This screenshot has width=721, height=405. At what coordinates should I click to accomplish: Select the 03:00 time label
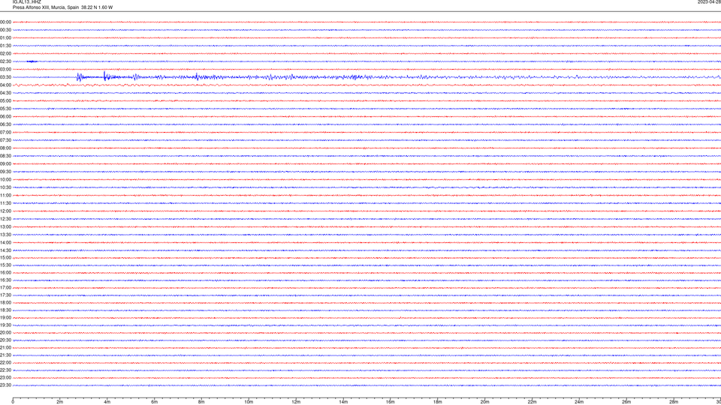click(x=5, y=69)
